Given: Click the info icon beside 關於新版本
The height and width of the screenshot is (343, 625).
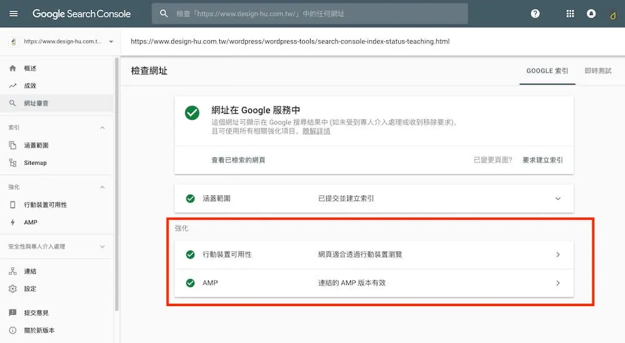Looking at the screenshot, I should pos(12,330).
